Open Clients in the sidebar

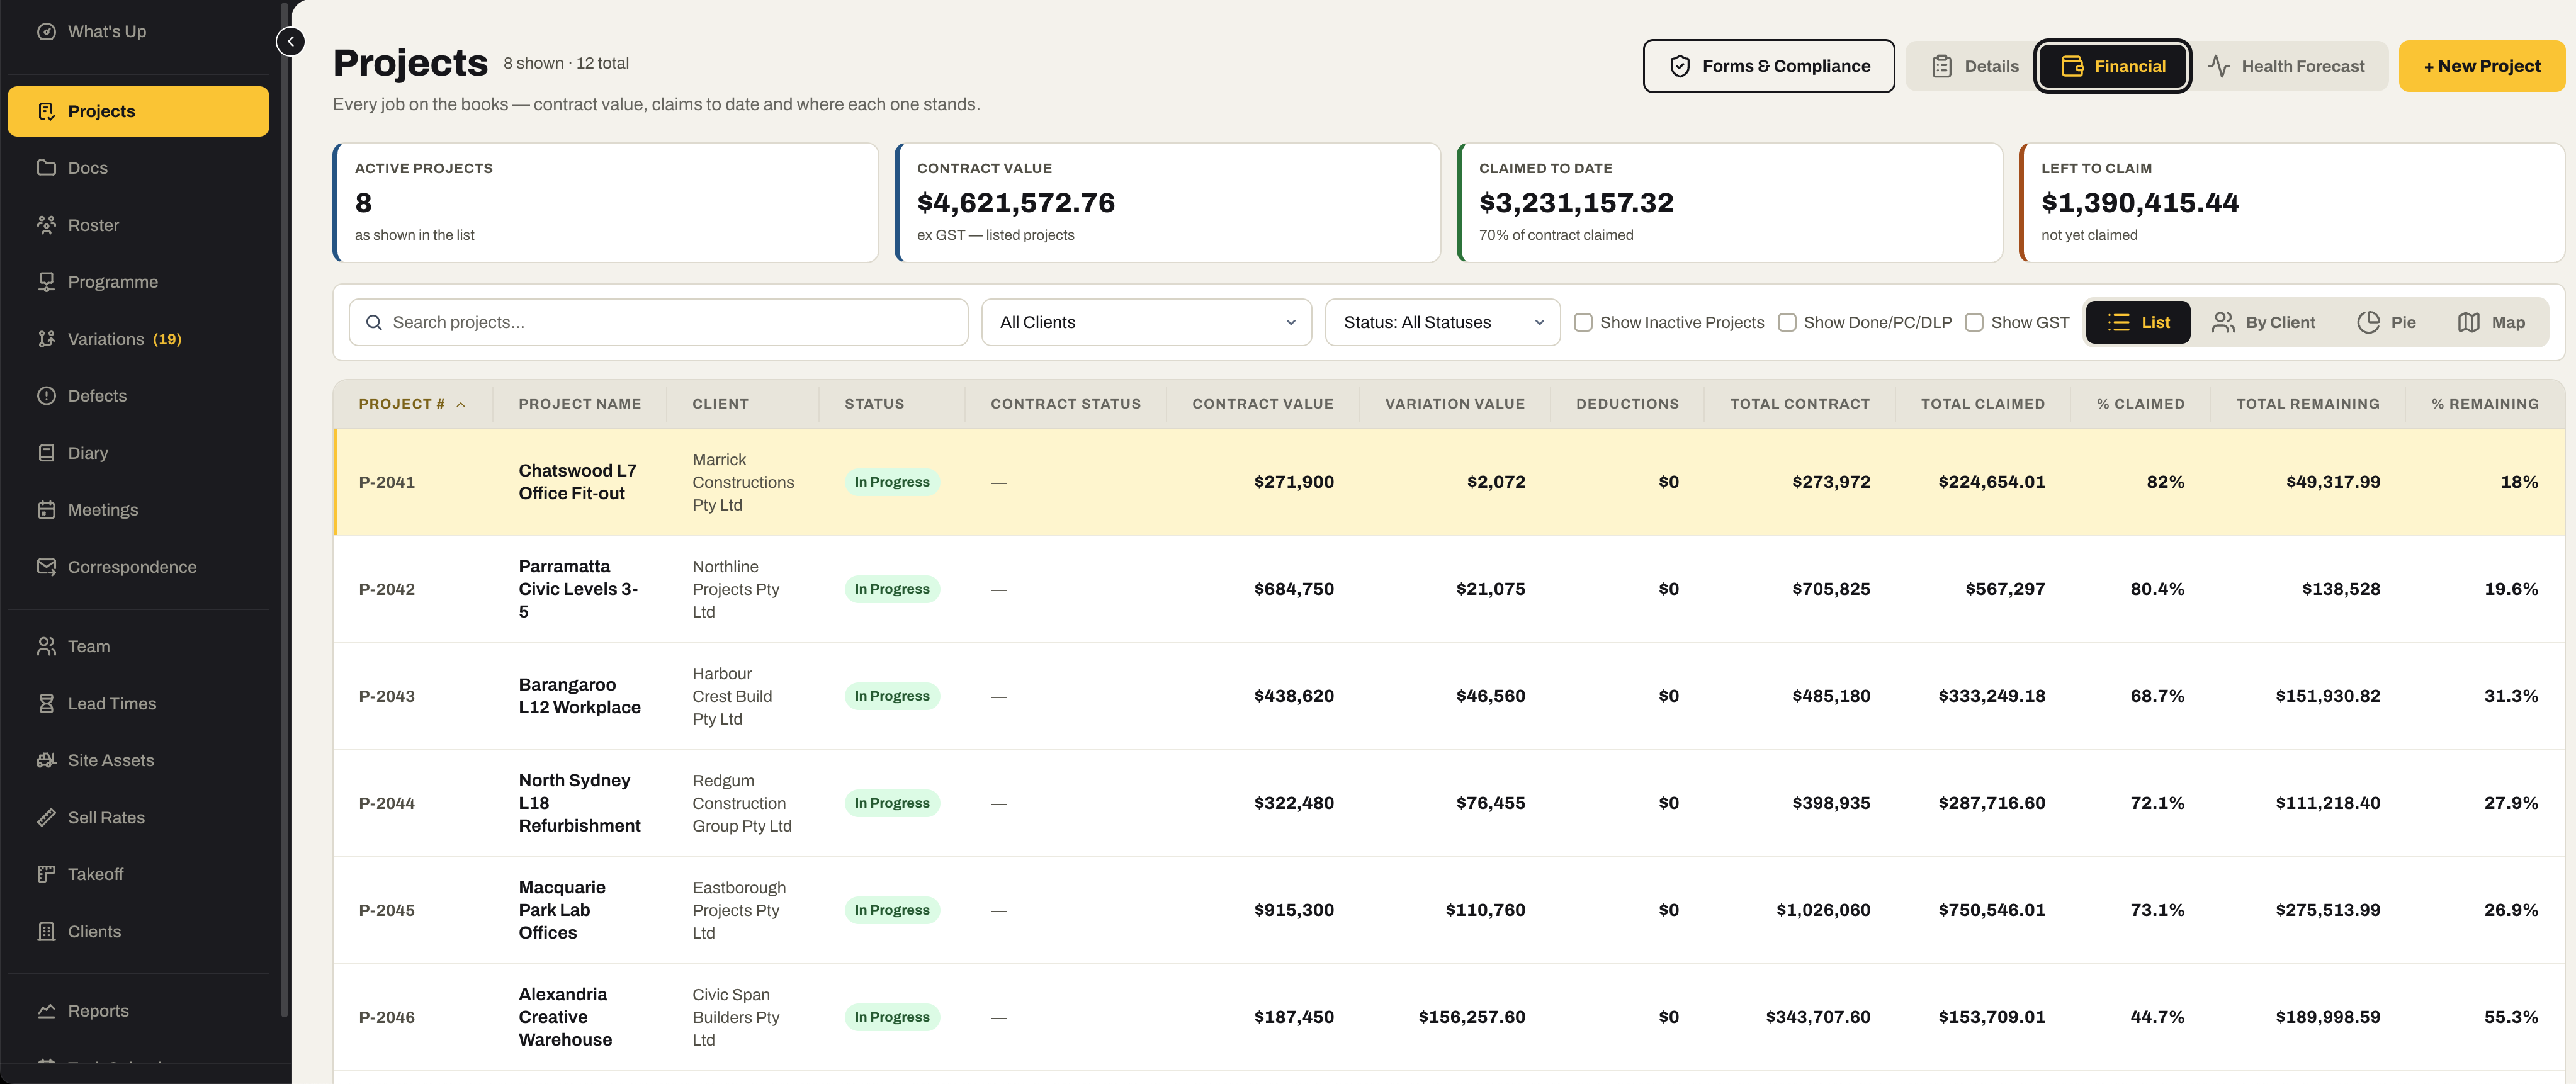click(138, 931)
